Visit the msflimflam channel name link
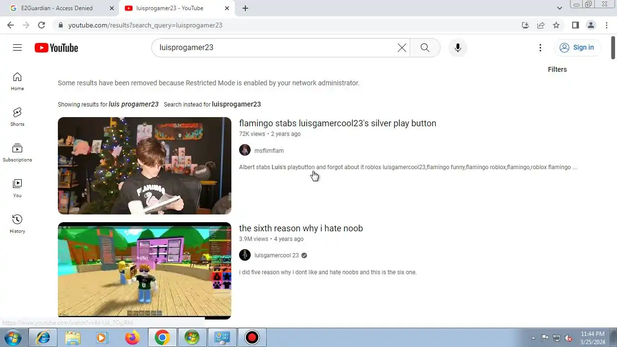 pos(269,150)
